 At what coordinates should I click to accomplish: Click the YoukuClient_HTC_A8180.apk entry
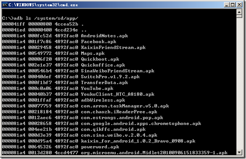[x=118, y=94]
